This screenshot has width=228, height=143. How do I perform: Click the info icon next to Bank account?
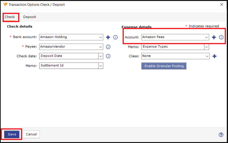point(115,37)
